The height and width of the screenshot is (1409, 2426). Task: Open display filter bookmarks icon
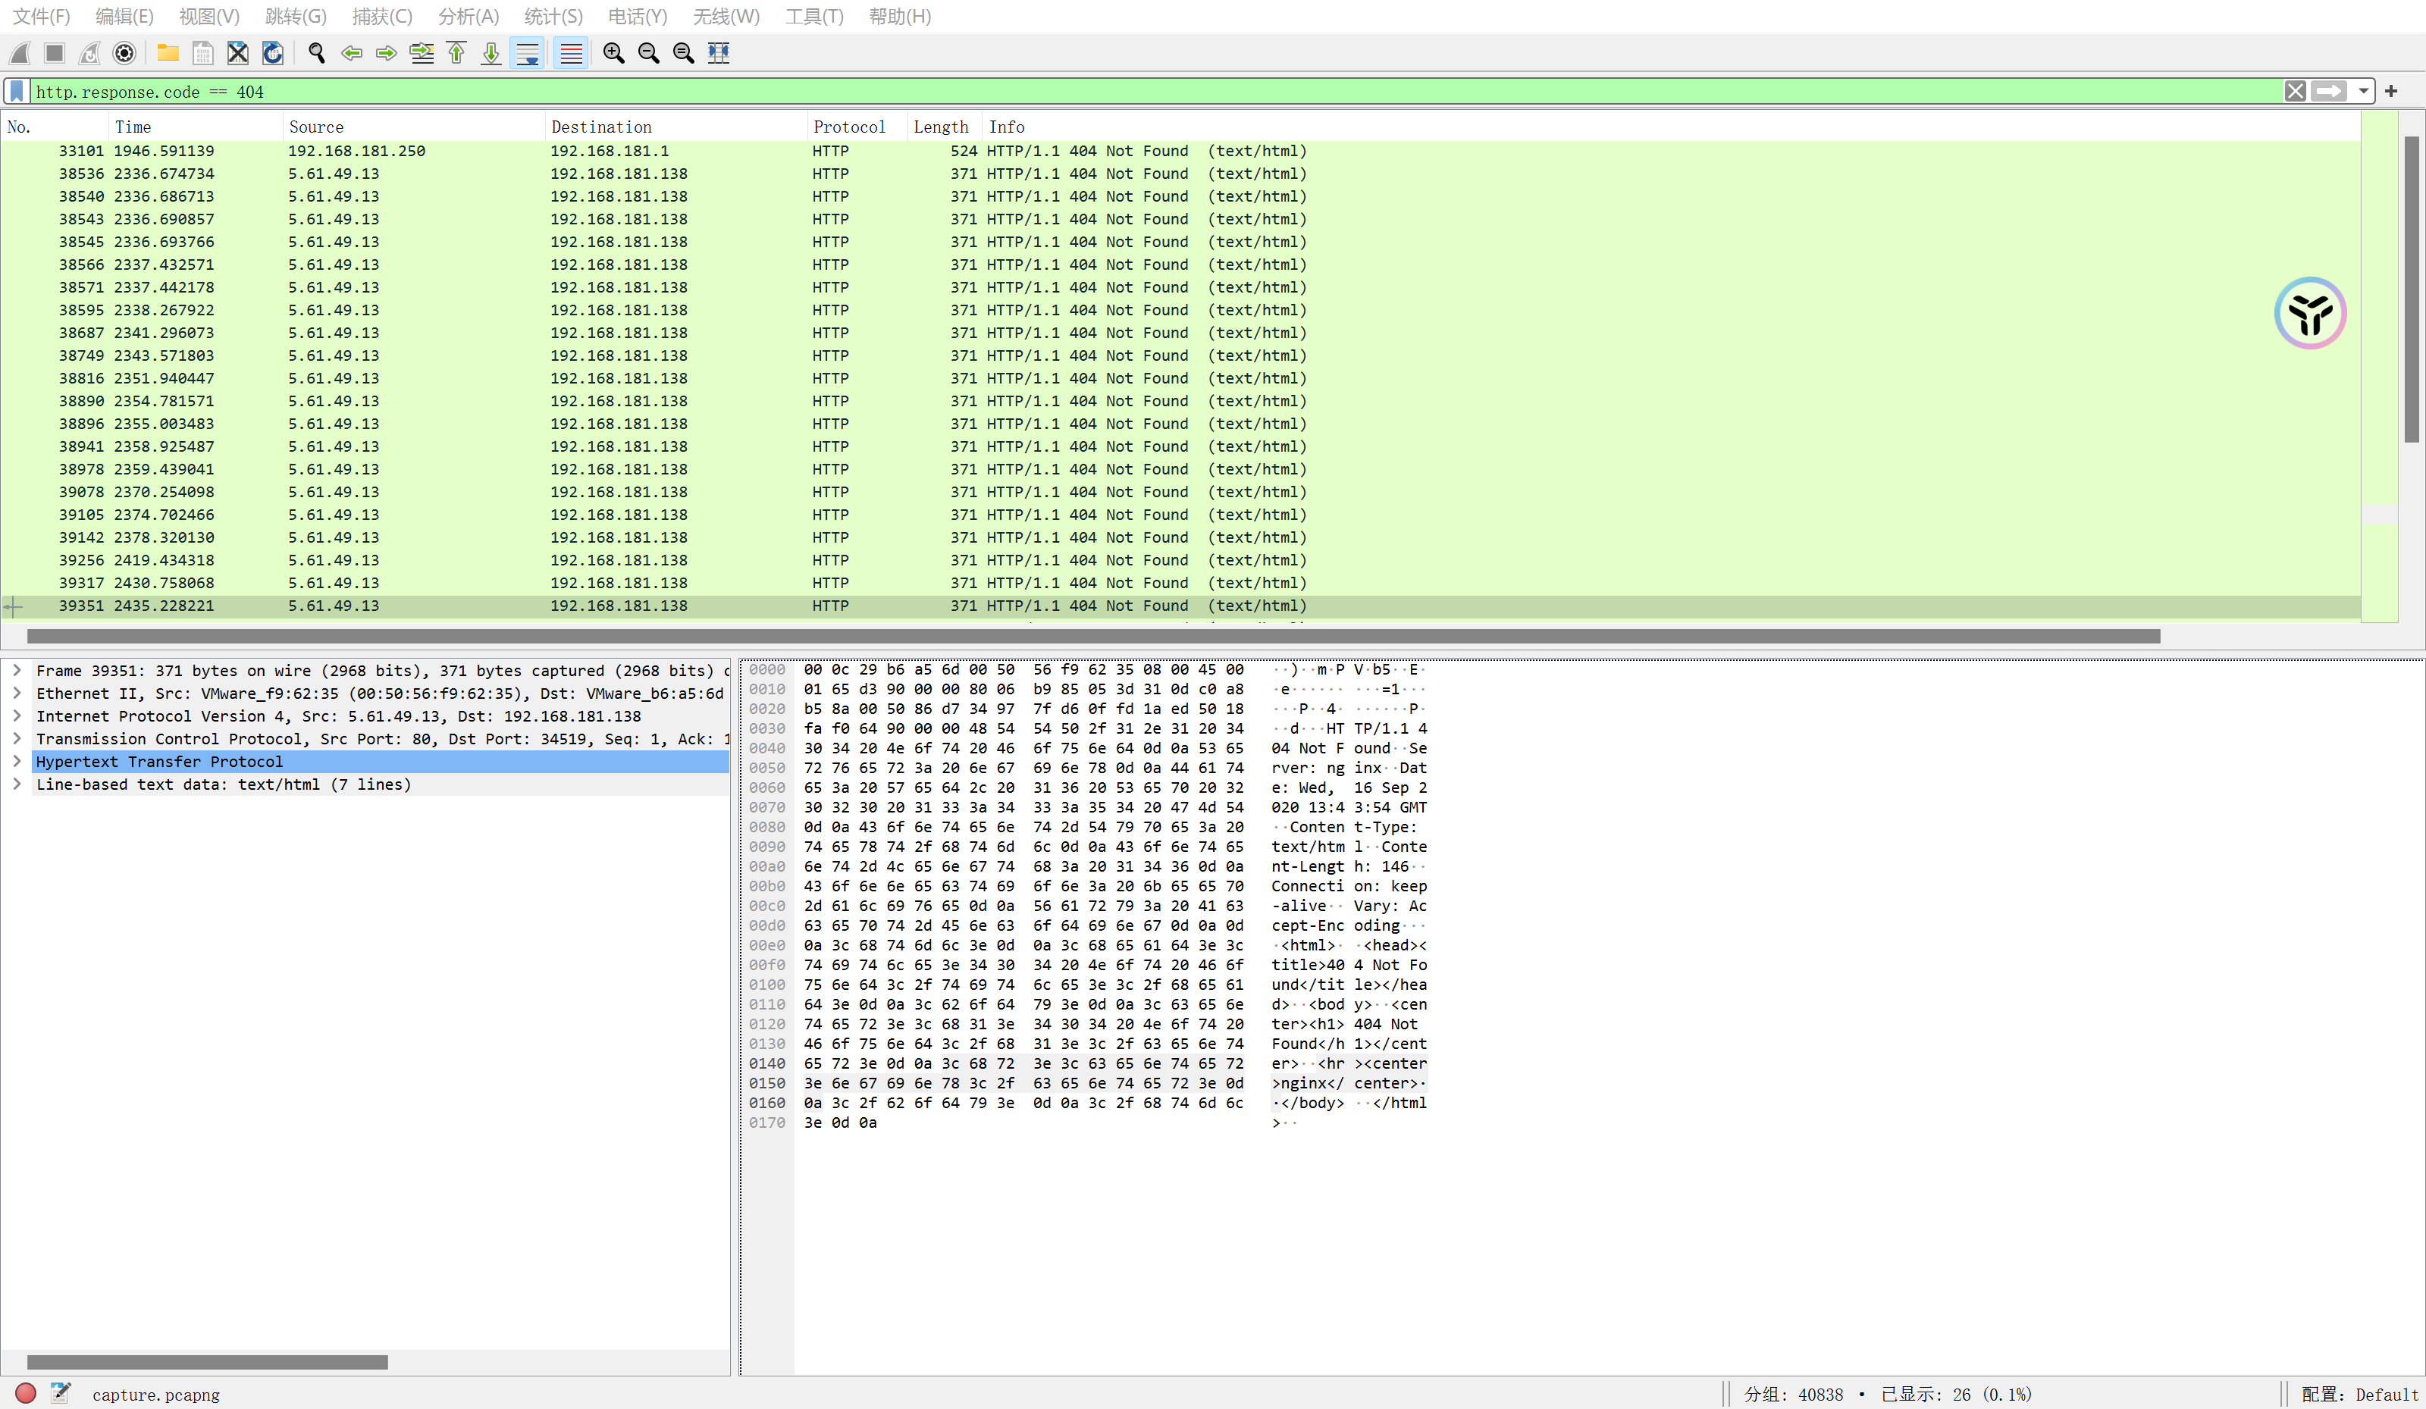pos(17,92)
